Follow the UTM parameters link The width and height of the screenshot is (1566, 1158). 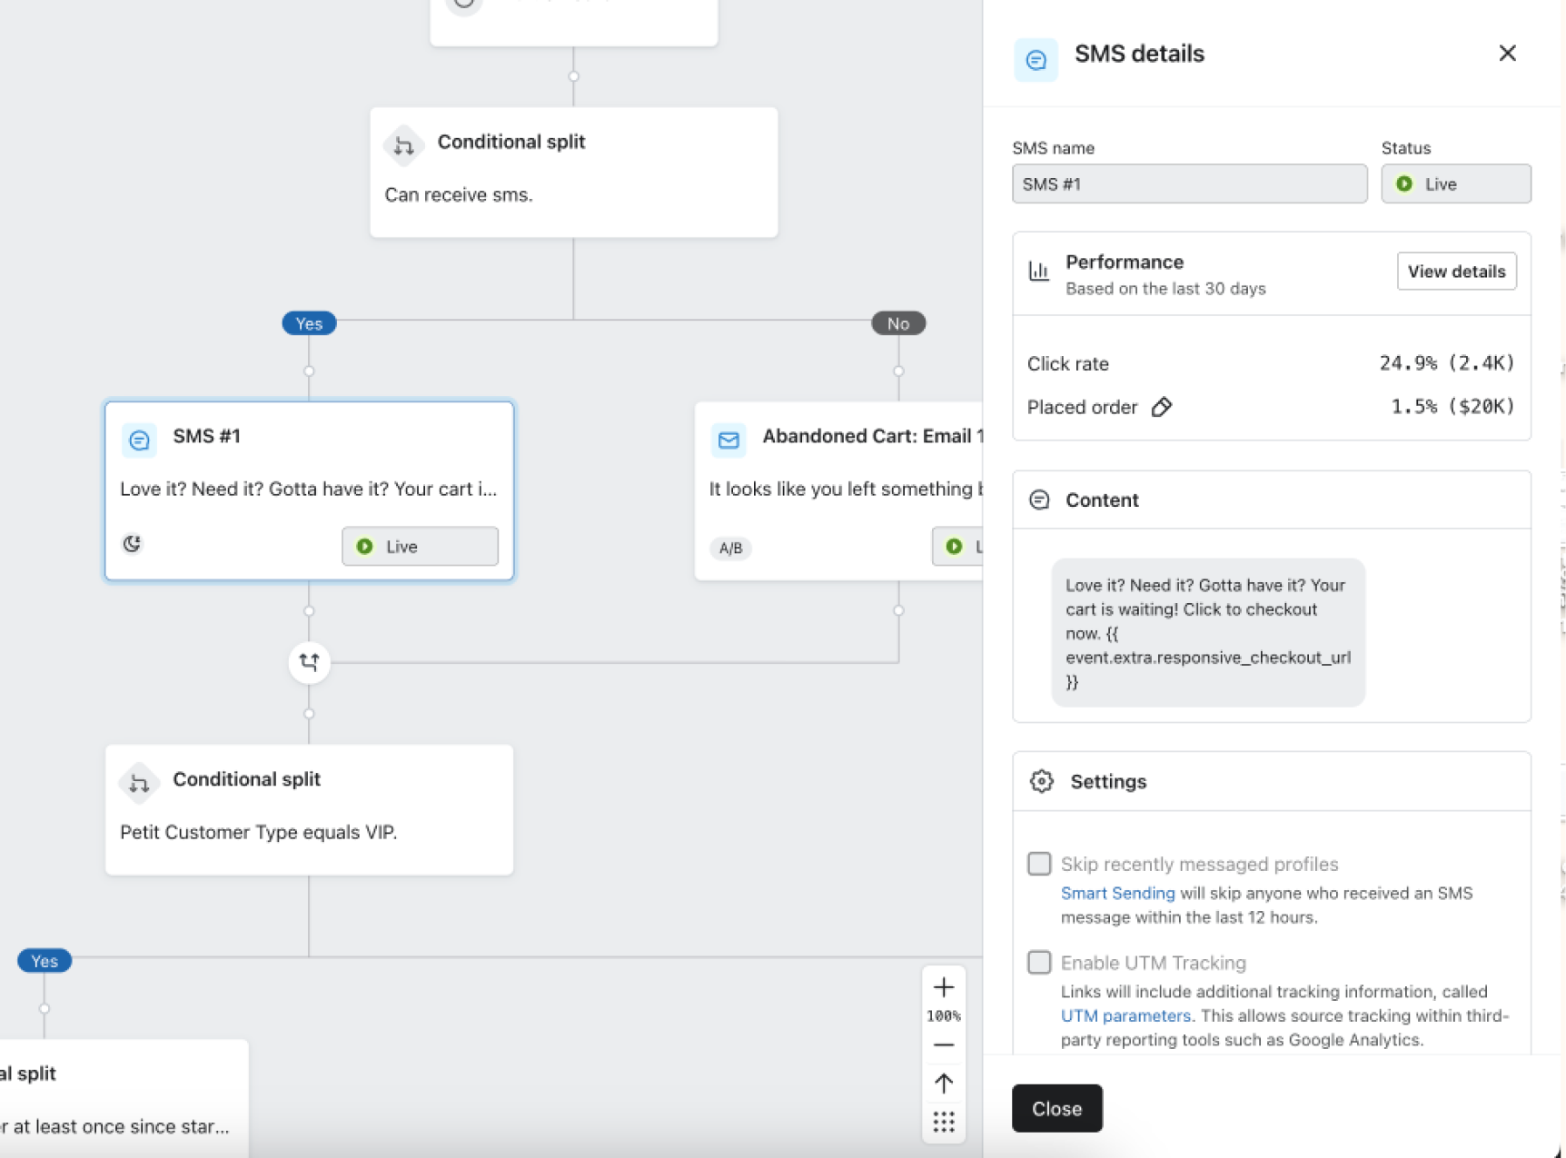click(x=1125, y=1015)
